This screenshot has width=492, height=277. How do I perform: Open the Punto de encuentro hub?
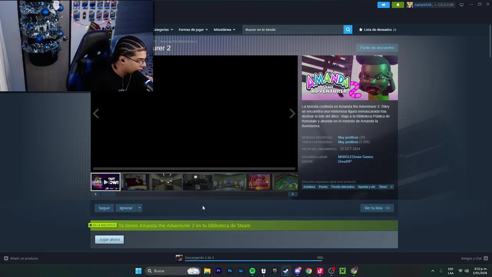point(377,48)
